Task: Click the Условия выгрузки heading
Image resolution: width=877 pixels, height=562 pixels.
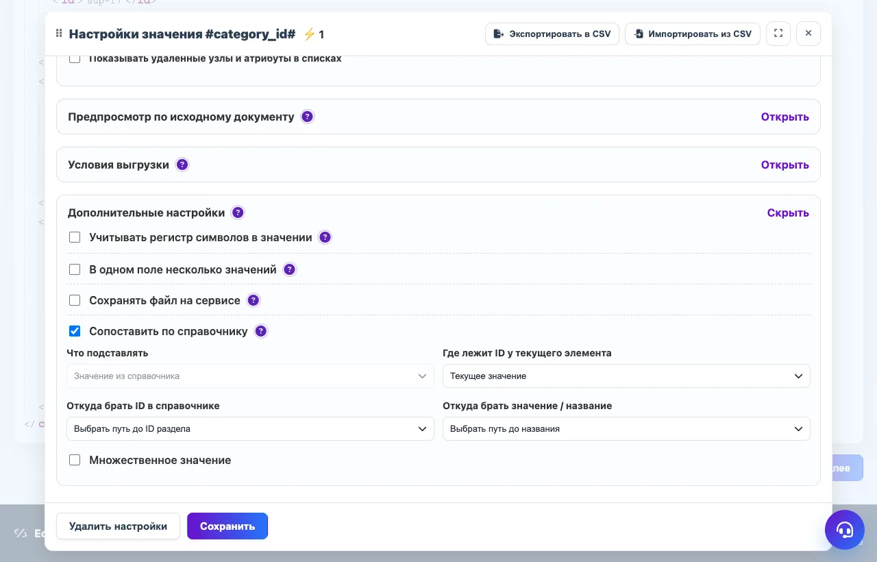Action: [x=119, y=164]
